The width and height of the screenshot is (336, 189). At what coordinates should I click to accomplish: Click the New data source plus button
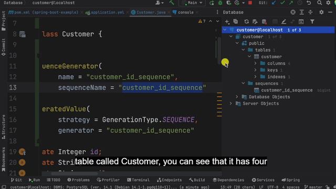point(227,22)
